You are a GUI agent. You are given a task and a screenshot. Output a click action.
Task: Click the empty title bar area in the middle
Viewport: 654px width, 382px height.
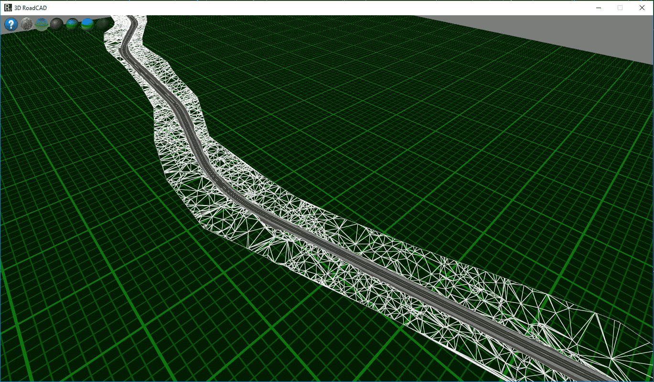(x=325, y=8)
